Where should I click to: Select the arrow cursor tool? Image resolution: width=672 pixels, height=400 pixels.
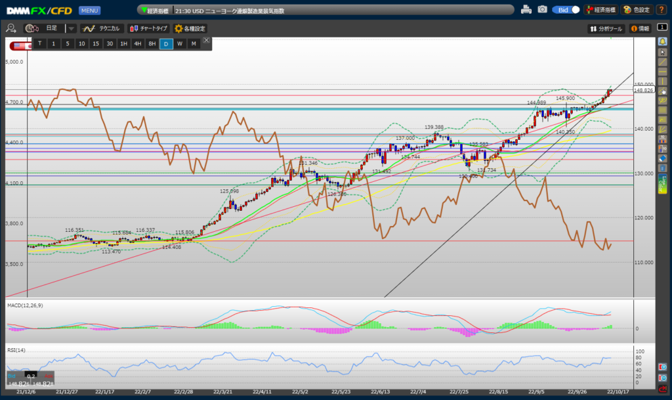click(662, 51)
